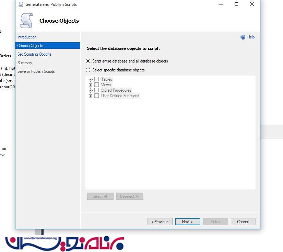Click the Select All button
Image resolution: width=283 pixels, height=252 pixels.
100,196
